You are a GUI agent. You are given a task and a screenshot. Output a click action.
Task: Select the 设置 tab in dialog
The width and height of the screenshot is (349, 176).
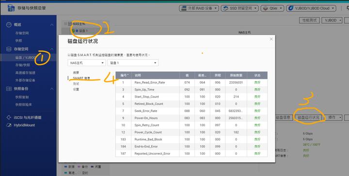coord(76,89)
